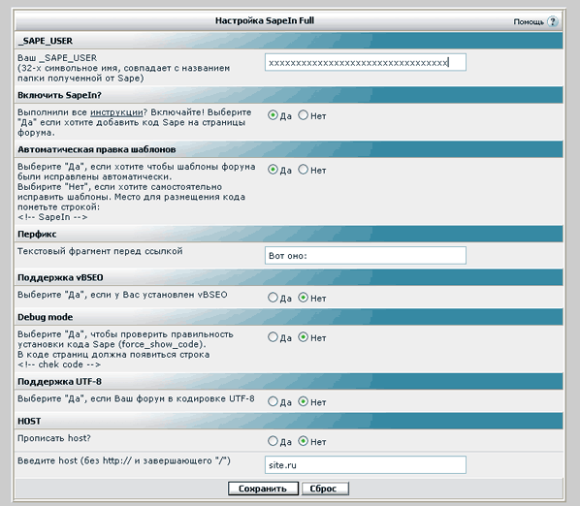The width and height of the screenshot is (580, 506).
Task: Select Да for Включить SapeIn
Action: click(x=273, y=115)
